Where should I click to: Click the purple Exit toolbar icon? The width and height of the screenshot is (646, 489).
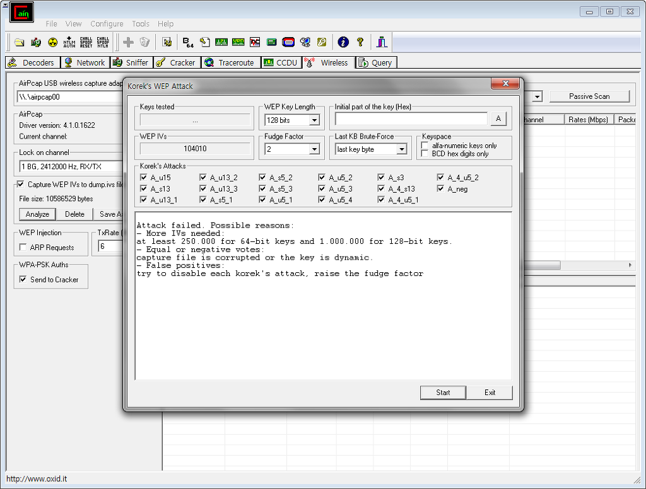click(382, 42)
